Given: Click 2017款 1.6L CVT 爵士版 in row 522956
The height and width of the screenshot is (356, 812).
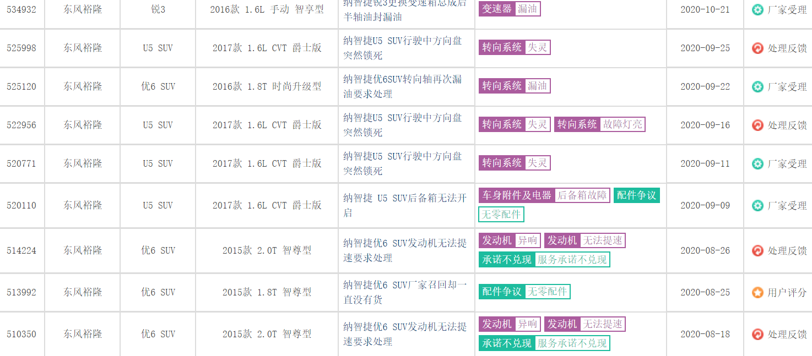Looking at the screenshot, I should tap(267, 125).
